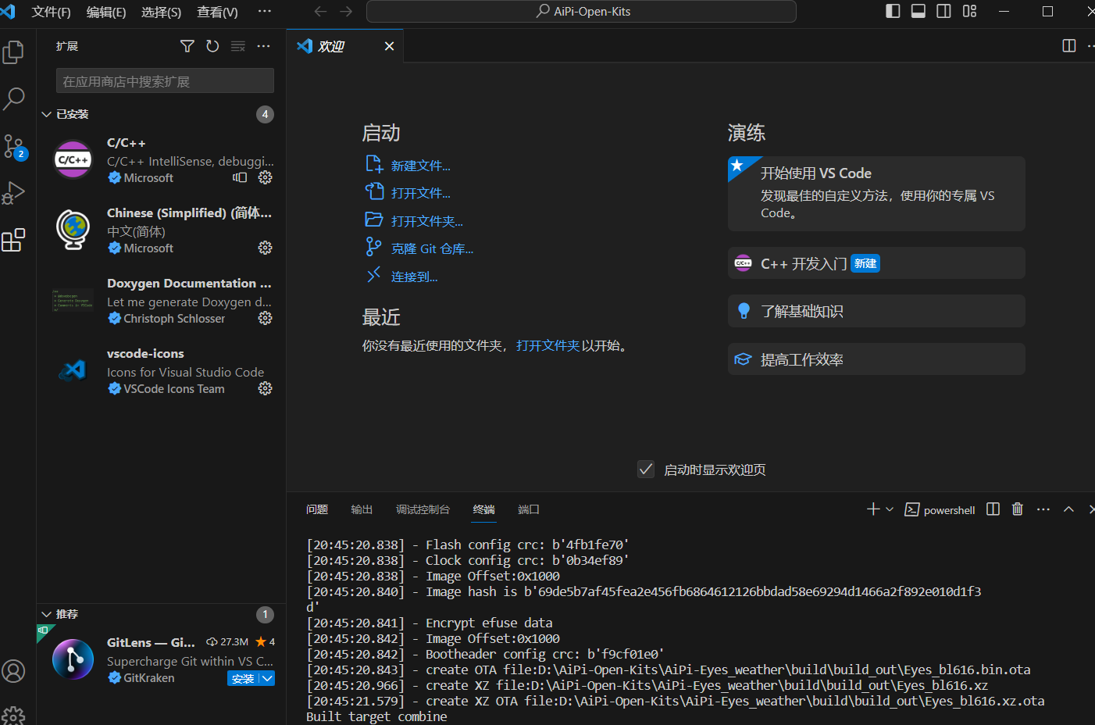Split the editor to the right
Screen dimensions: 1095x725
(x=1069, y=46)
